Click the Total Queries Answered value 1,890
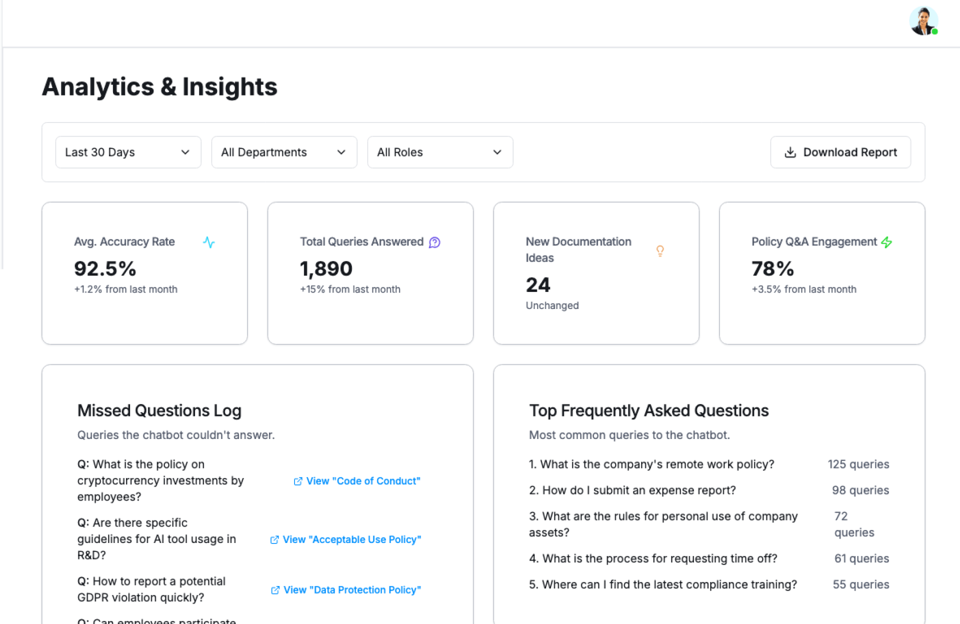 click(326, 269)
